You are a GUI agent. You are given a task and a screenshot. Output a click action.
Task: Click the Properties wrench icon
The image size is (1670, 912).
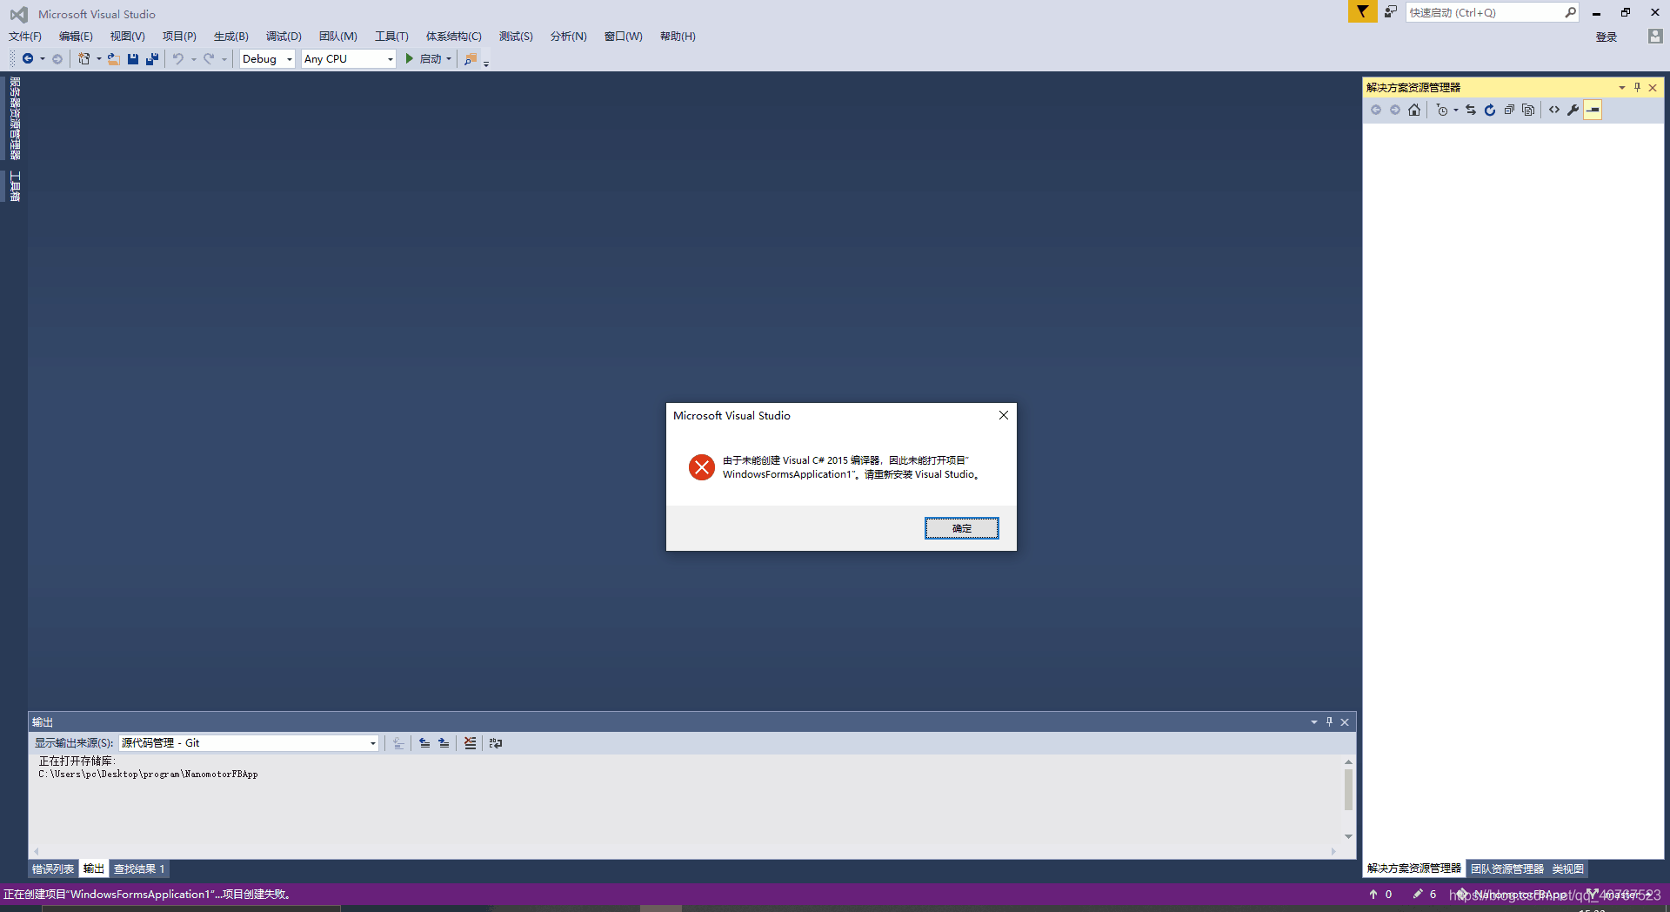[1573, 110]
